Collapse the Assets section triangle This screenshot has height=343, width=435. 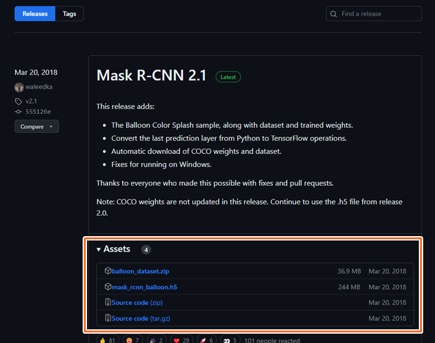(x=98, y=249)
